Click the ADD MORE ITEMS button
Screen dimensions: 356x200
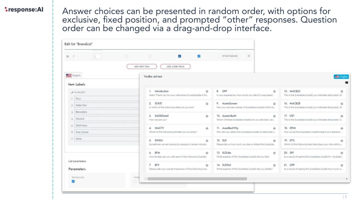[x=175, y=66]
